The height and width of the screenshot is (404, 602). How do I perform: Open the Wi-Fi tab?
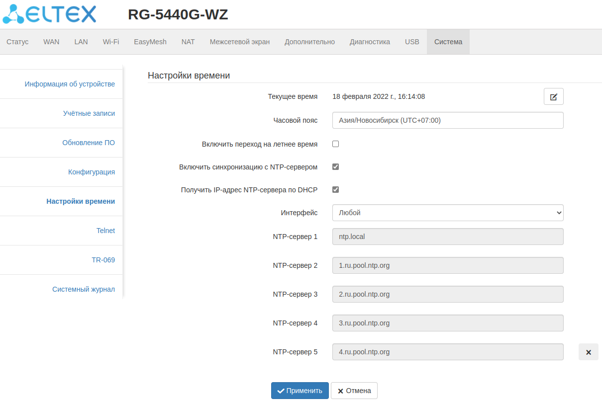tap(111, 42)
